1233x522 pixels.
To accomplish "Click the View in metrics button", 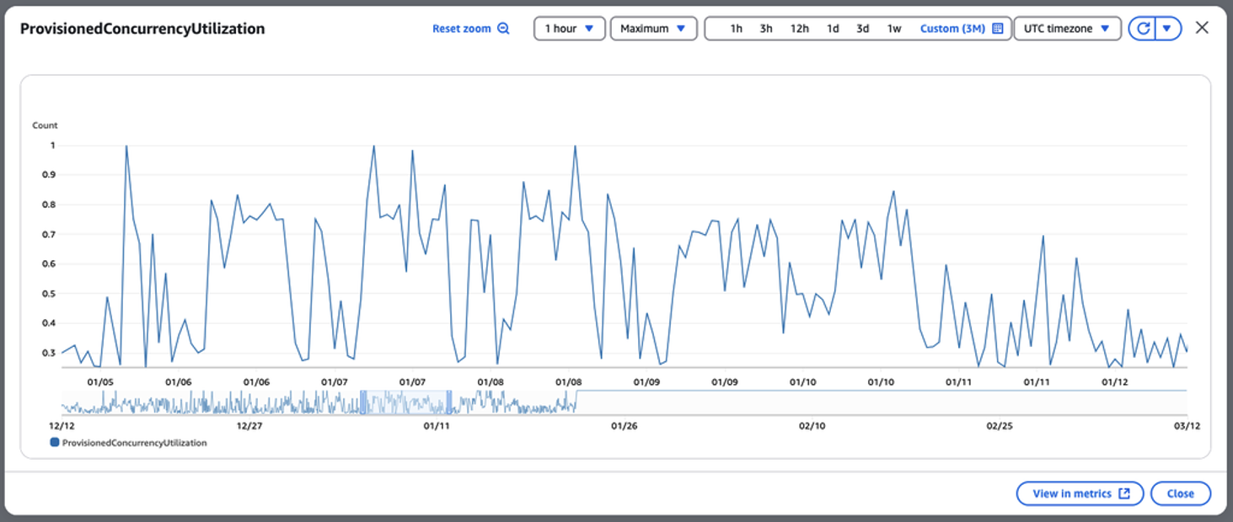I will click(1080, 493).
